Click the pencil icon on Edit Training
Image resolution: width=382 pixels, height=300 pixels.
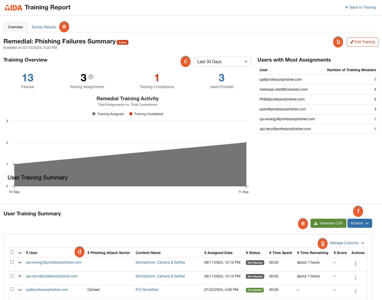[352, 42]
